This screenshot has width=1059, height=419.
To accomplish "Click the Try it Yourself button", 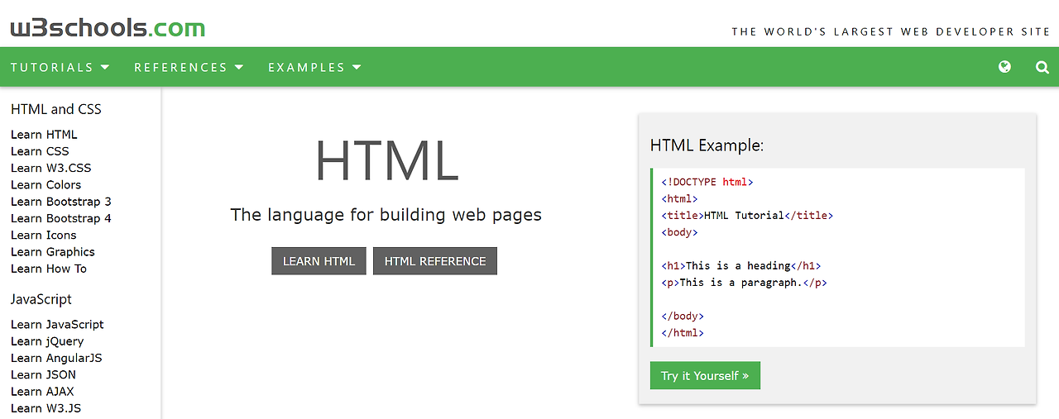I will pyautogui.click(x=705, y=375).
